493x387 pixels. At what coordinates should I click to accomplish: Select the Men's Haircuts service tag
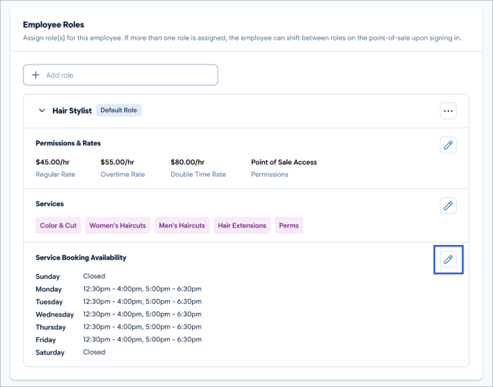pos(182,225)
